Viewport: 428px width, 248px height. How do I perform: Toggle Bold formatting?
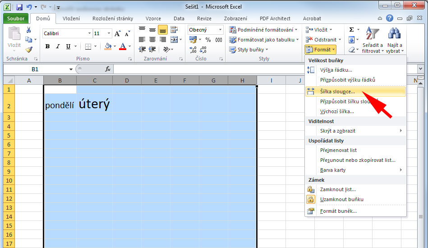47,46
